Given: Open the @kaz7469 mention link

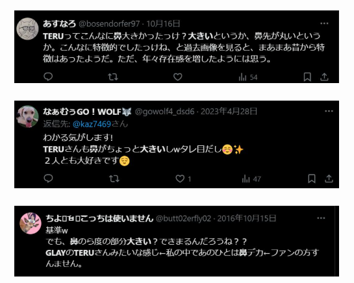Looking at the screenshot, I should coord(92,124).
